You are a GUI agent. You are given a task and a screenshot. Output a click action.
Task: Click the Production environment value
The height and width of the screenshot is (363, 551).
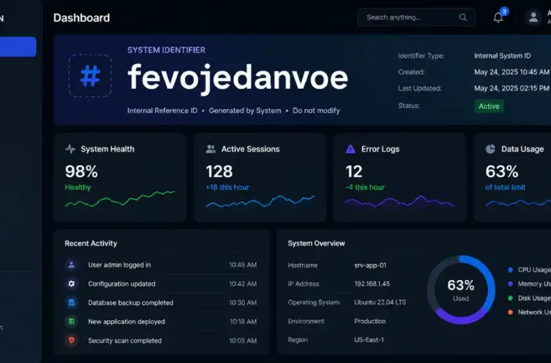pyautogui.click(x=369, y=321)
